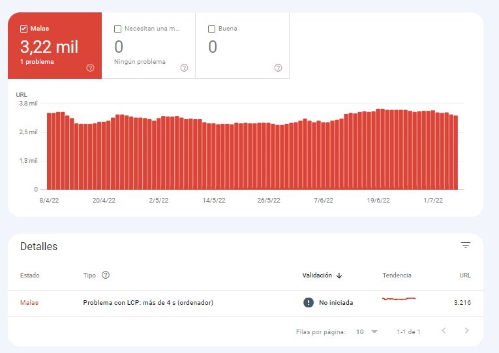Image resolution: width=499 pixels, height=353 pixels.
Task: Uncheck the Malas checkbox
Action: click(x=24, y=29)
